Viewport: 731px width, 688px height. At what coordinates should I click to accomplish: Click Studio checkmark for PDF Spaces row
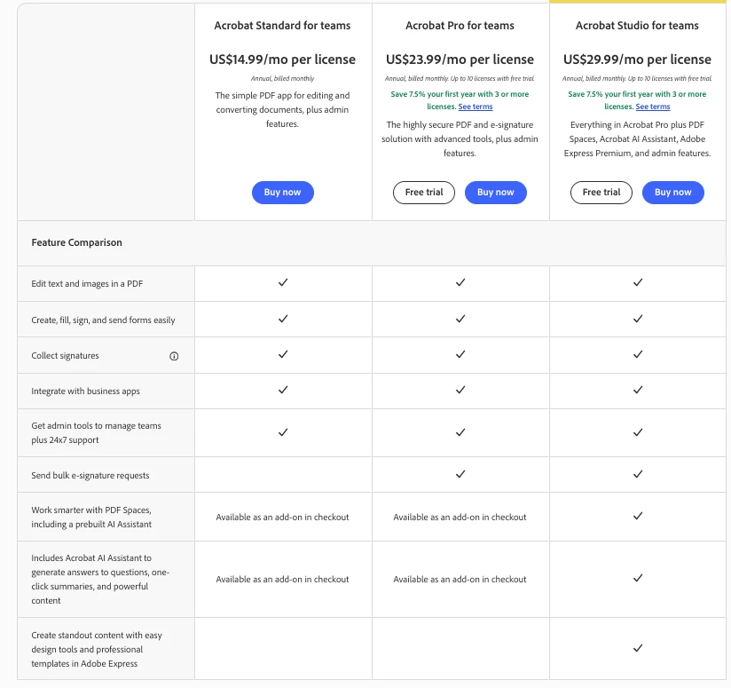(x=638, y=516)
